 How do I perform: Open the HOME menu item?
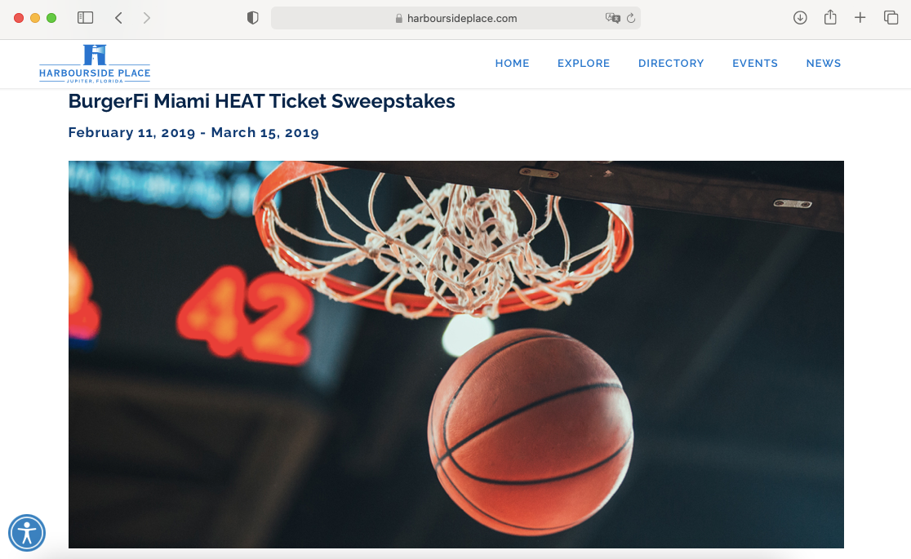pyautogui.click(x=512, y=64)
